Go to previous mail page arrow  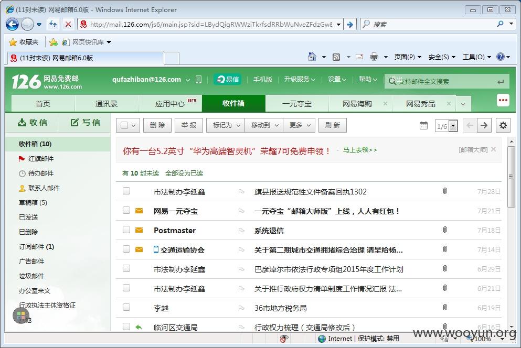470,125
